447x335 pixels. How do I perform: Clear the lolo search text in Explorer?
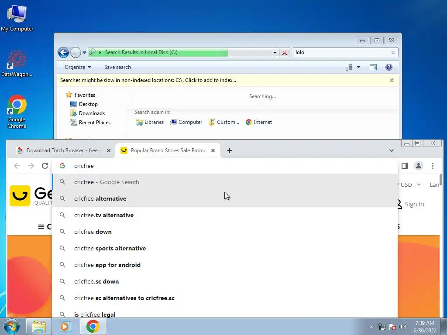point(393,53)
